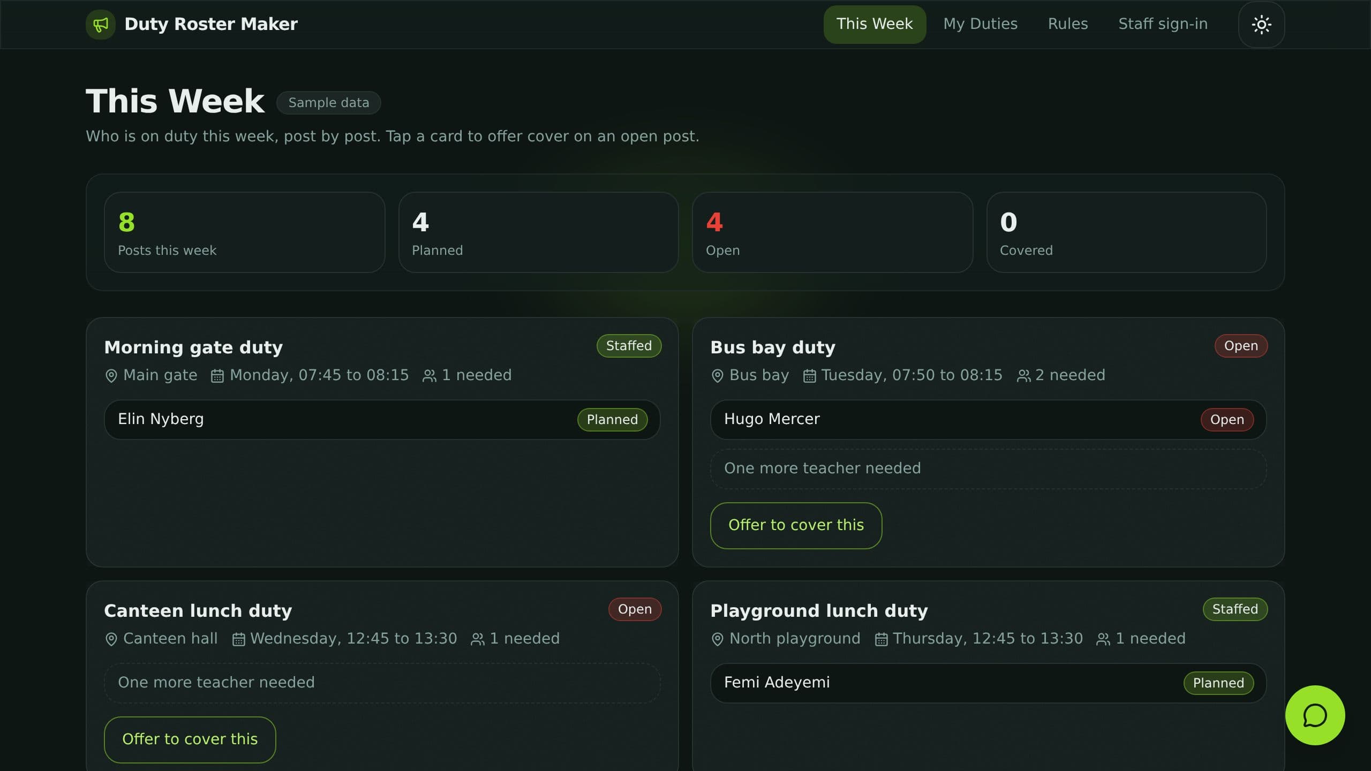Click the megaphone logo icon
Screen dimensions: 1371x771
tap(101, 24)
